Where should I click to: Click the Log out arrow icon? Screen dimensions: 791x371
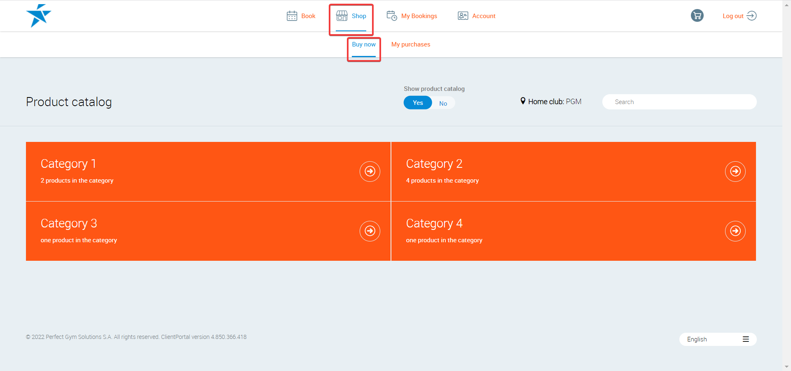(x=751, y=16)
